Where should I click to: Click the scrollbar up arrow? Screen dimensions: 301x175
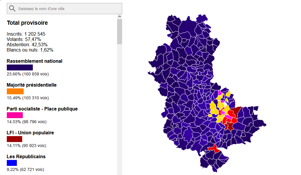click(119, 16)
